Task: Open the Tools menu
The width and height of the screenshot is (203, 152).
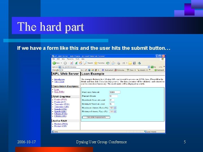Action: [x=78, y=59]
